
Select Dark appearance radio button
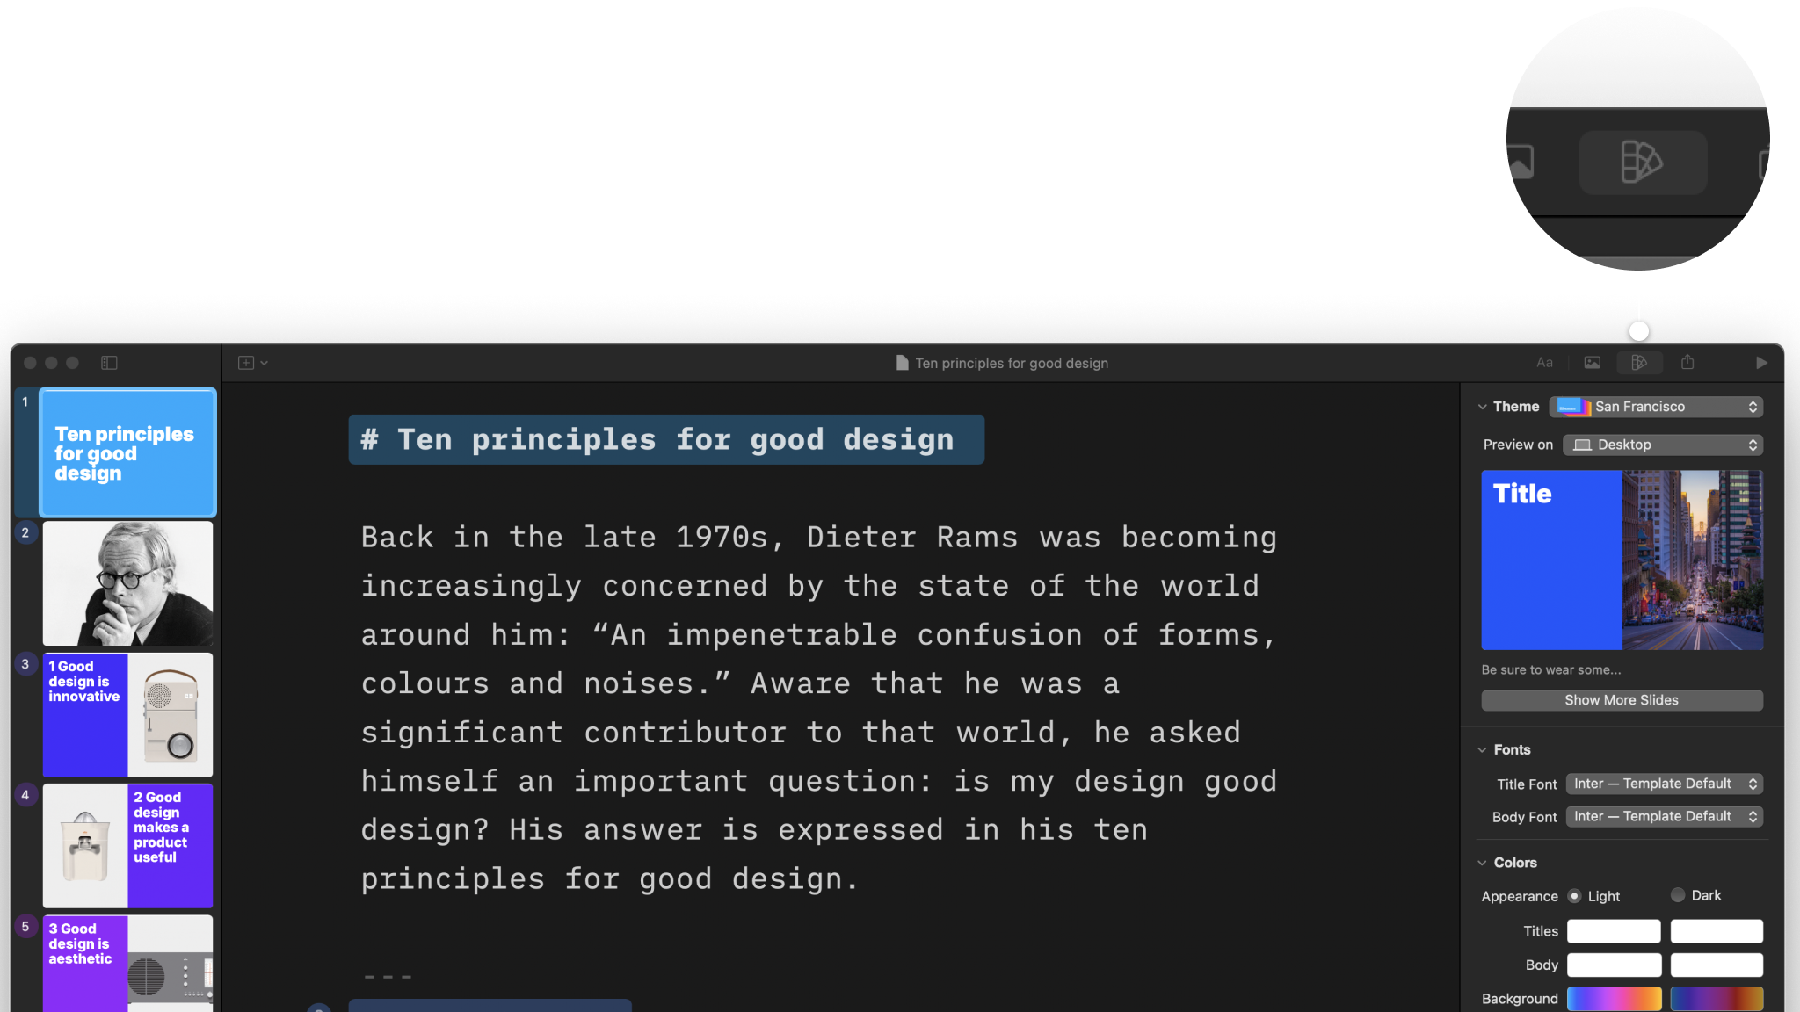tap(1676, 894)
